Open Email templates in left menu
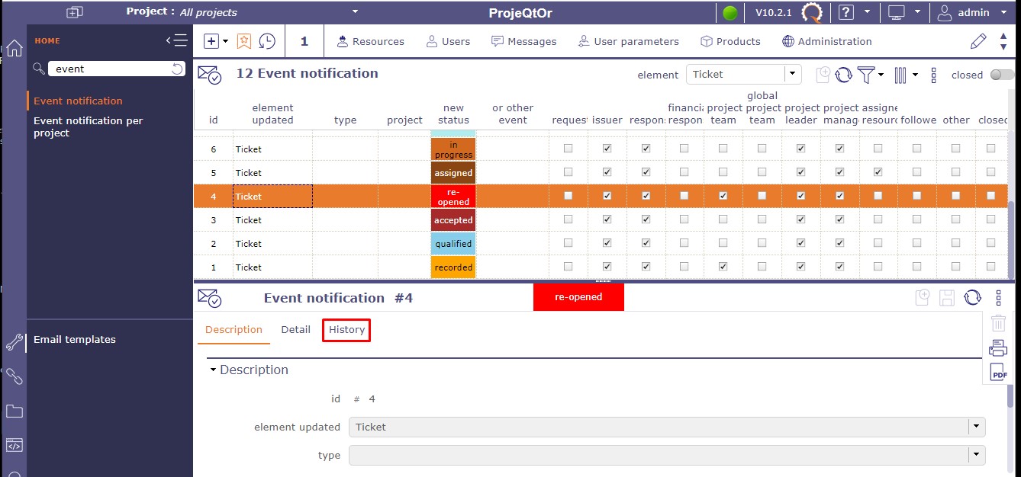The image size is (1021, 477). [x=75, y=339]
